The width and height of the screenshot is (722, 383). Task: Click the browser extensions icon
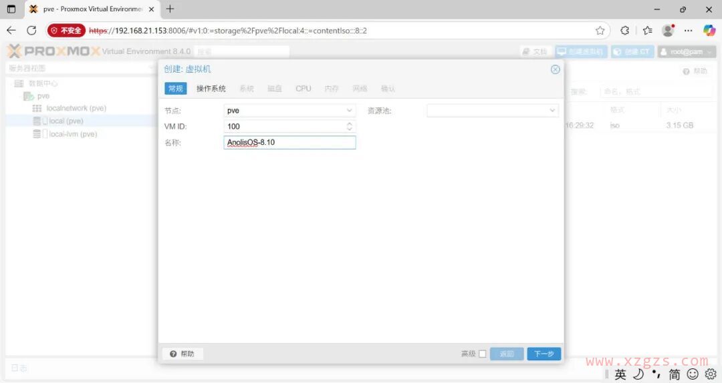[624, 31]
